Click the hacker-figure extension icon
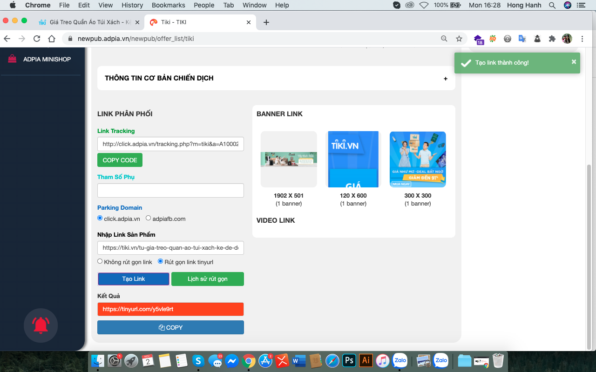Screen dimensions: 596x372 pos(537,39)
